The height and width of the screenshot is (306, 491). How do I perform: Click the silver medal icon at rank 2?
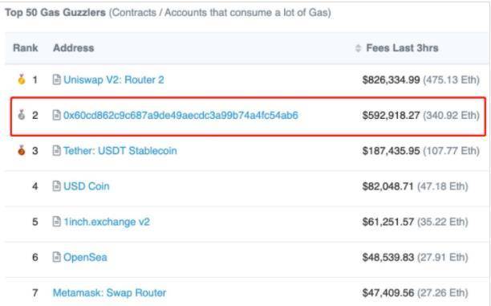click(22, 115)
